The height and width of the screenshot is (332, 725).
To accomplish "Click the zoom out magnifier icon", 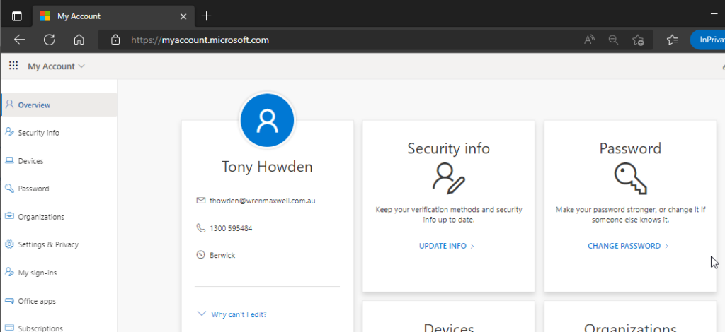I will click(x=614, y=40).
